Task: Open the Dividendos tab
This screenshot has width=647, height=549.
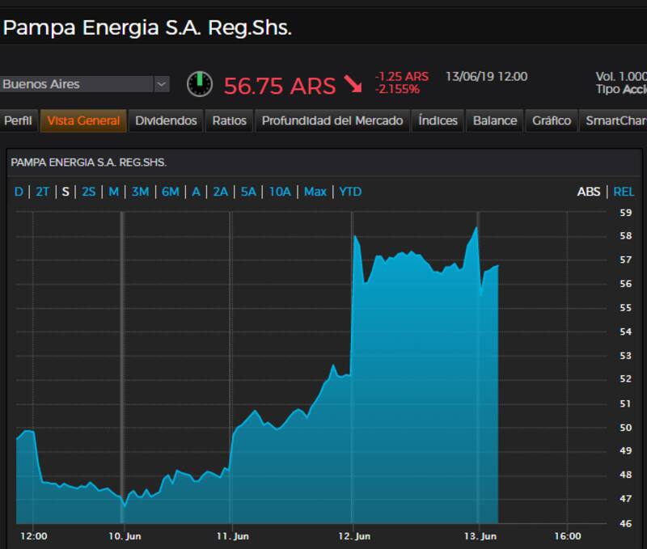Action: (166, 120)
